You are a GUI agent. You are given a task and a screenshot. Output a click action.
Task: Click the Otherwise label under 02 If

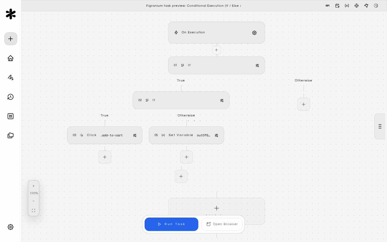186,116
